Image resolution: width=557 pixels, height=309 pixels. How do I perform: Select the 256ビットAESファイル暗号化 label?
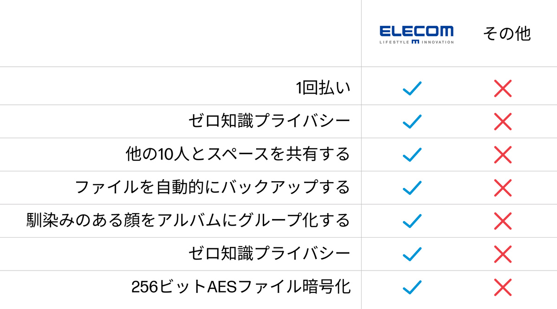coord(241,287)
